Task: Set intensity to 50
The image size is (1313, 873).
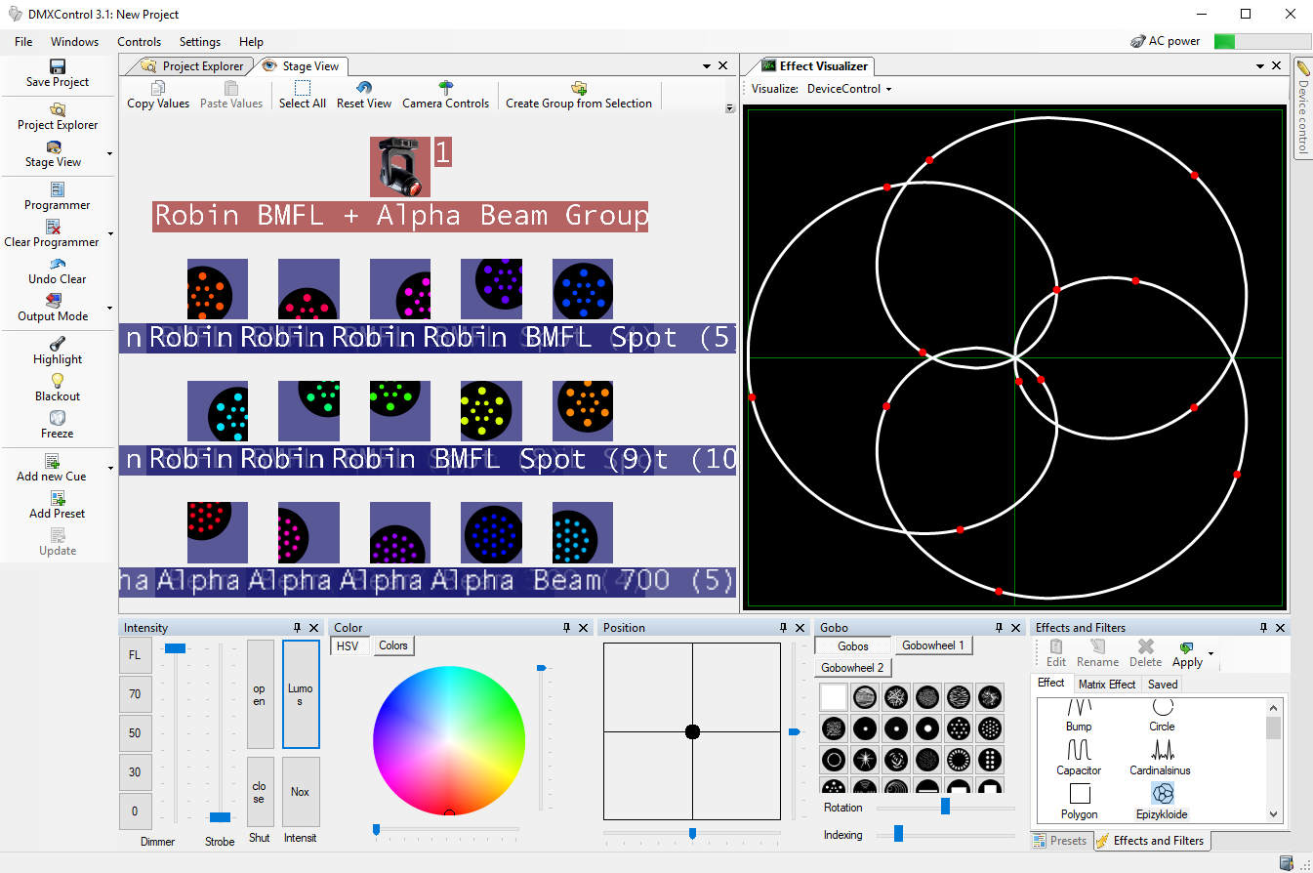Action: click(135, 733)
